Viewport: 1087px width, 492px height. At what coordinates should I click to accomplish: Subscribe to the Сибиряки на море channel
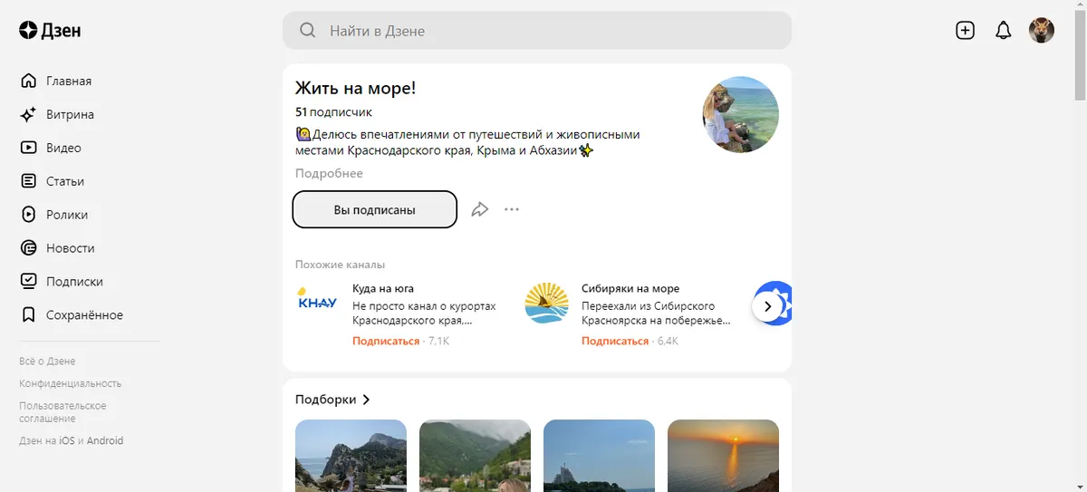pos(615,342)
